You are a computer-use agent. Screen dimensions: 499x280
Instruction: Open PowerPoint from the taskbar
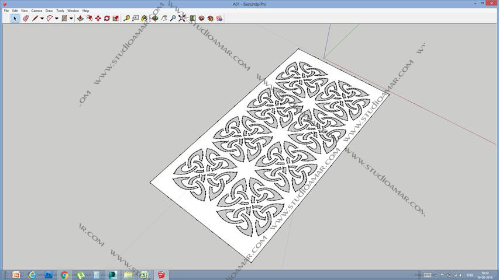pyautogui.click(x=16, y=275)
